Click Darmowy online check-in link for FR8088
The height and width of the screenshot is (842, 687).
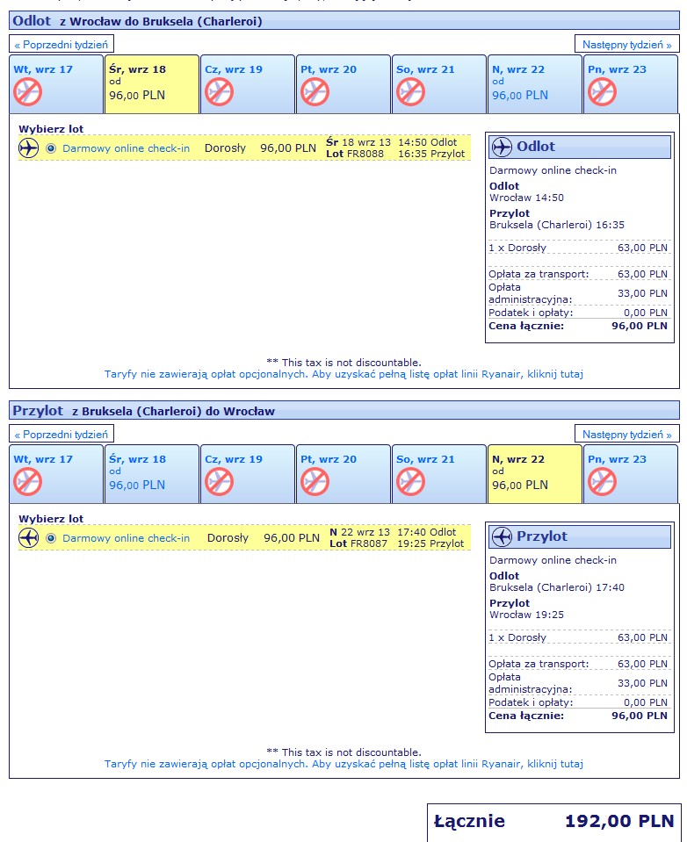127,148
